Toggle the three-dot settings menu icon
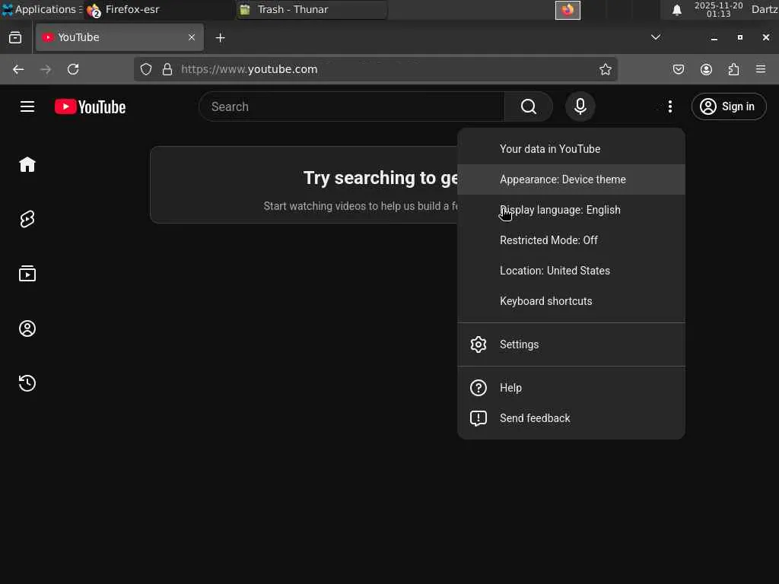The width and height of the screenshot is (779, 584). coord(669,106)
